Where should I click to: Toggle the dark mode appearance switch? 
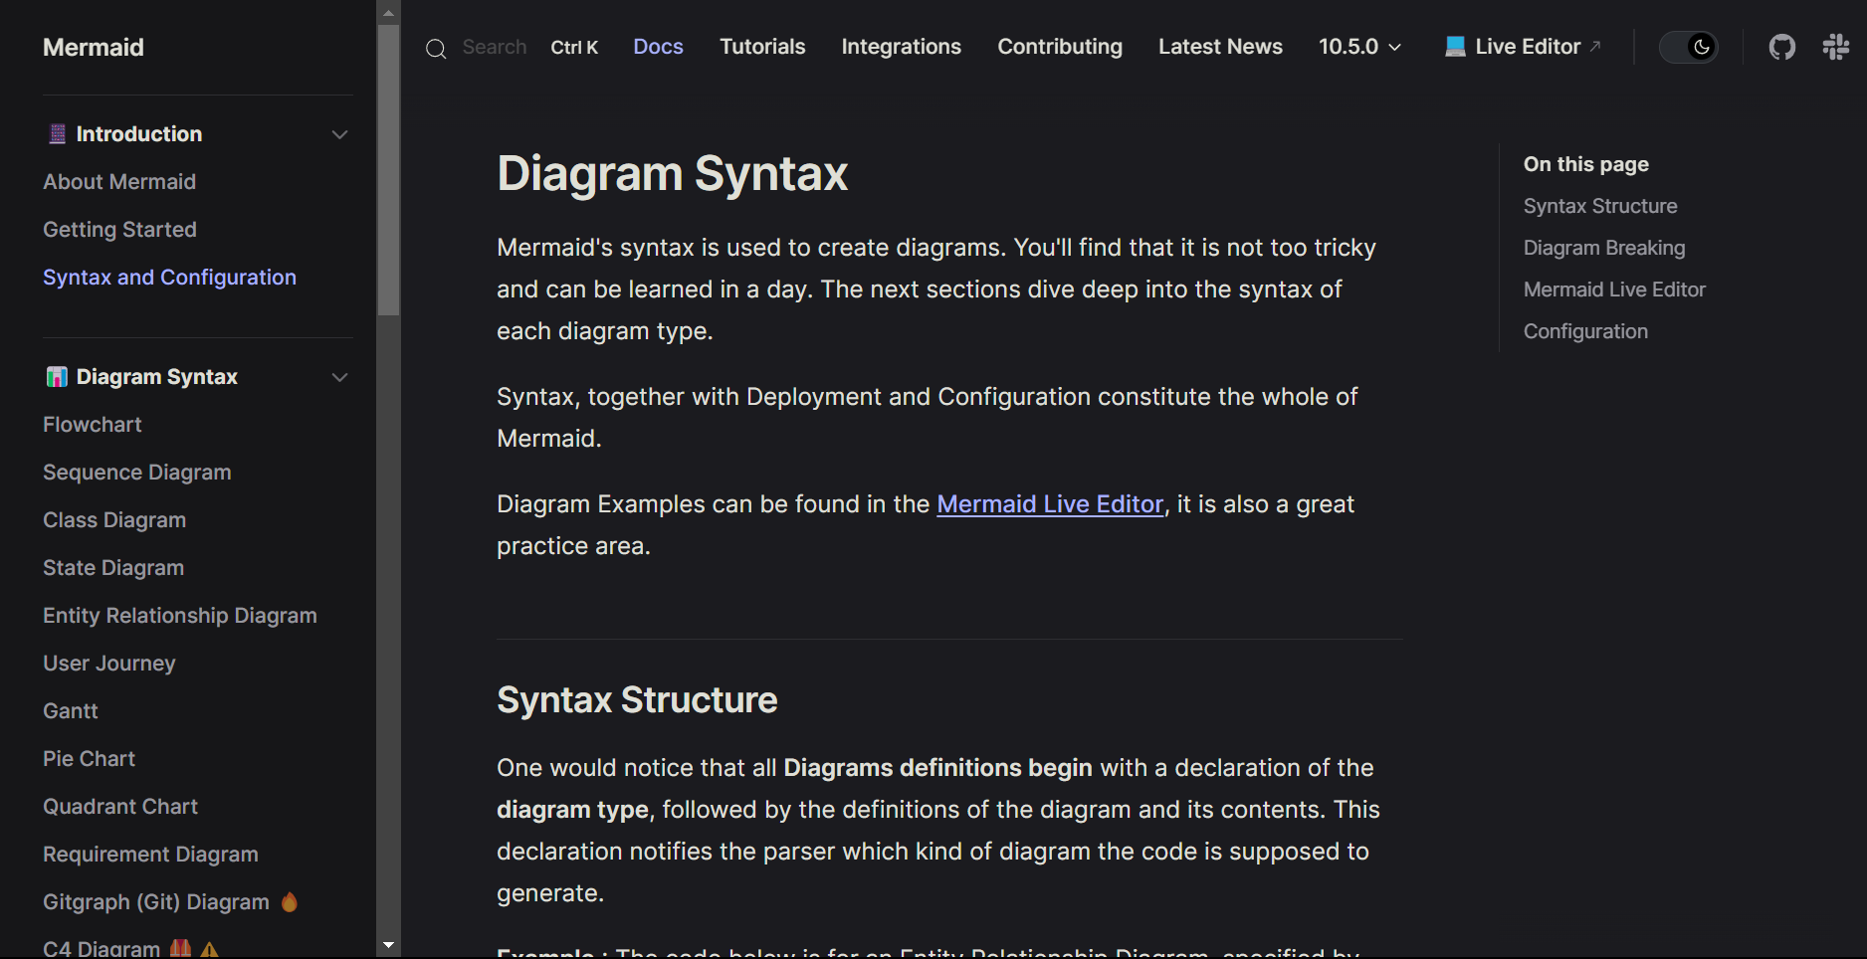(1689, 47)
